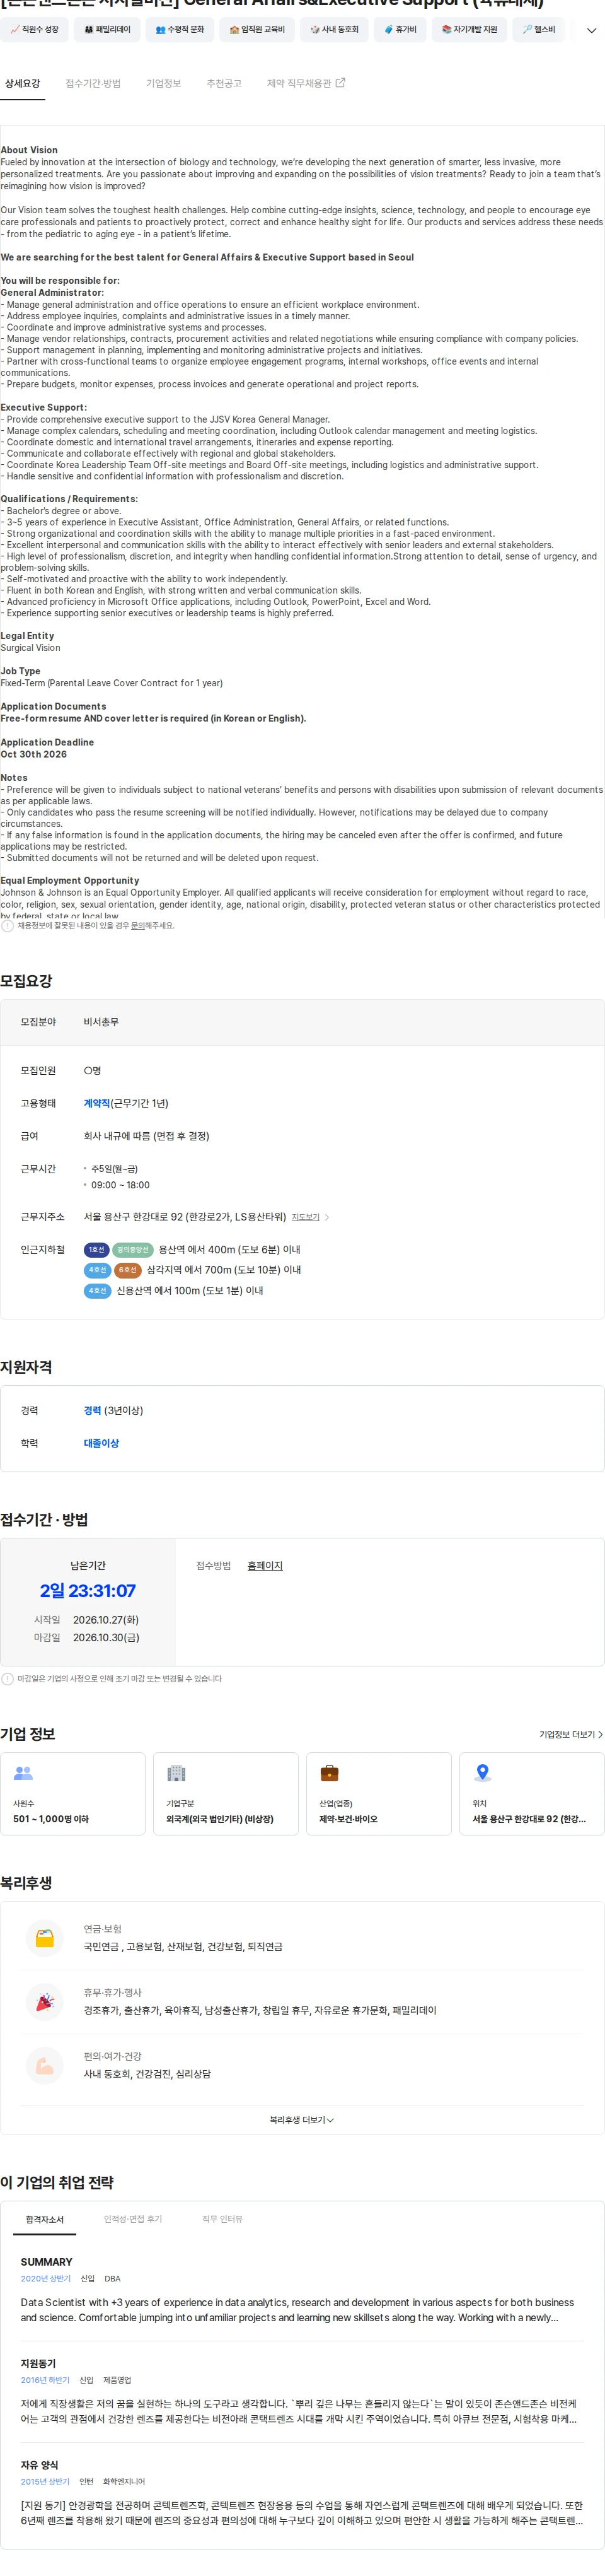Screen dimensions: 605x2576
Task: Click the 기업구분 building icon card
Action: click(226, 1794)
